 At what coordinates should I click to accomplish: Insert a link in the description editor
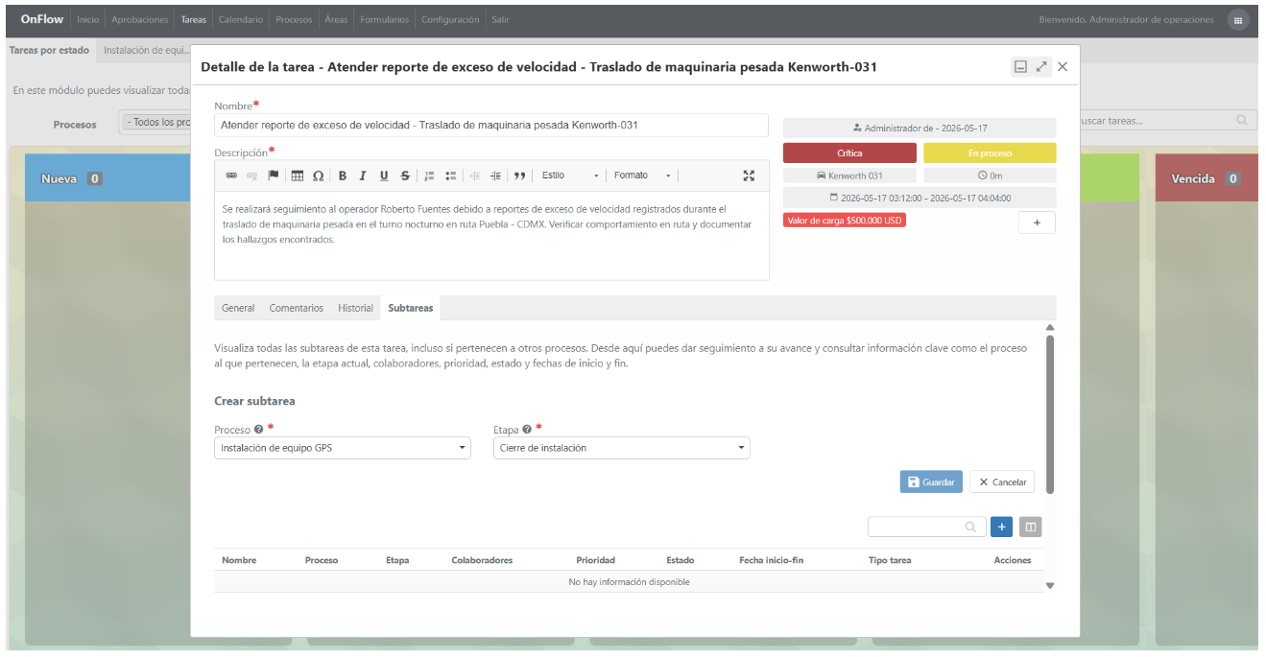coord(231,176)
